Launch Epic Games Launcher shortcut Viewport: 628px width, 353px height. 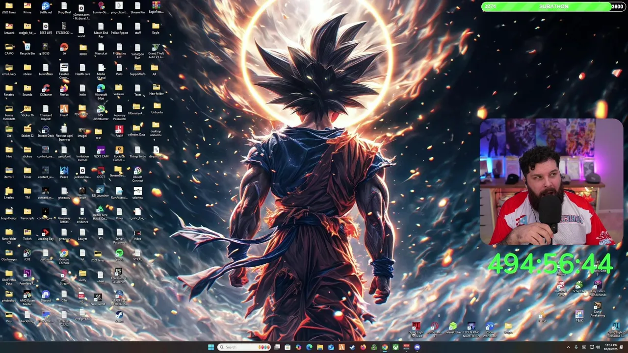tap(119, 276)
